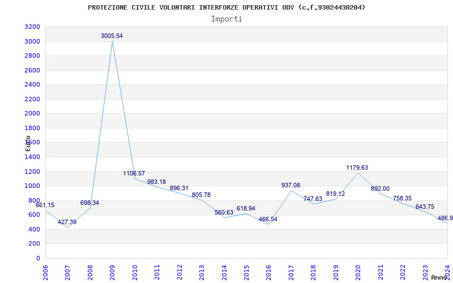Click the y-axis value 2200
Screen dimensions: 453x283
click(x=33, y=99)
